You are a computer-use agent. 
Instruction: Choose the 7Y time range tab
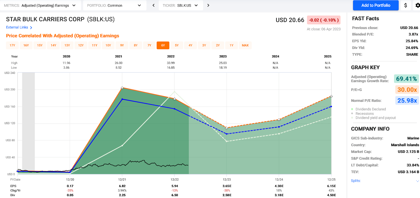pyautogui.click(x=149, y=45)
